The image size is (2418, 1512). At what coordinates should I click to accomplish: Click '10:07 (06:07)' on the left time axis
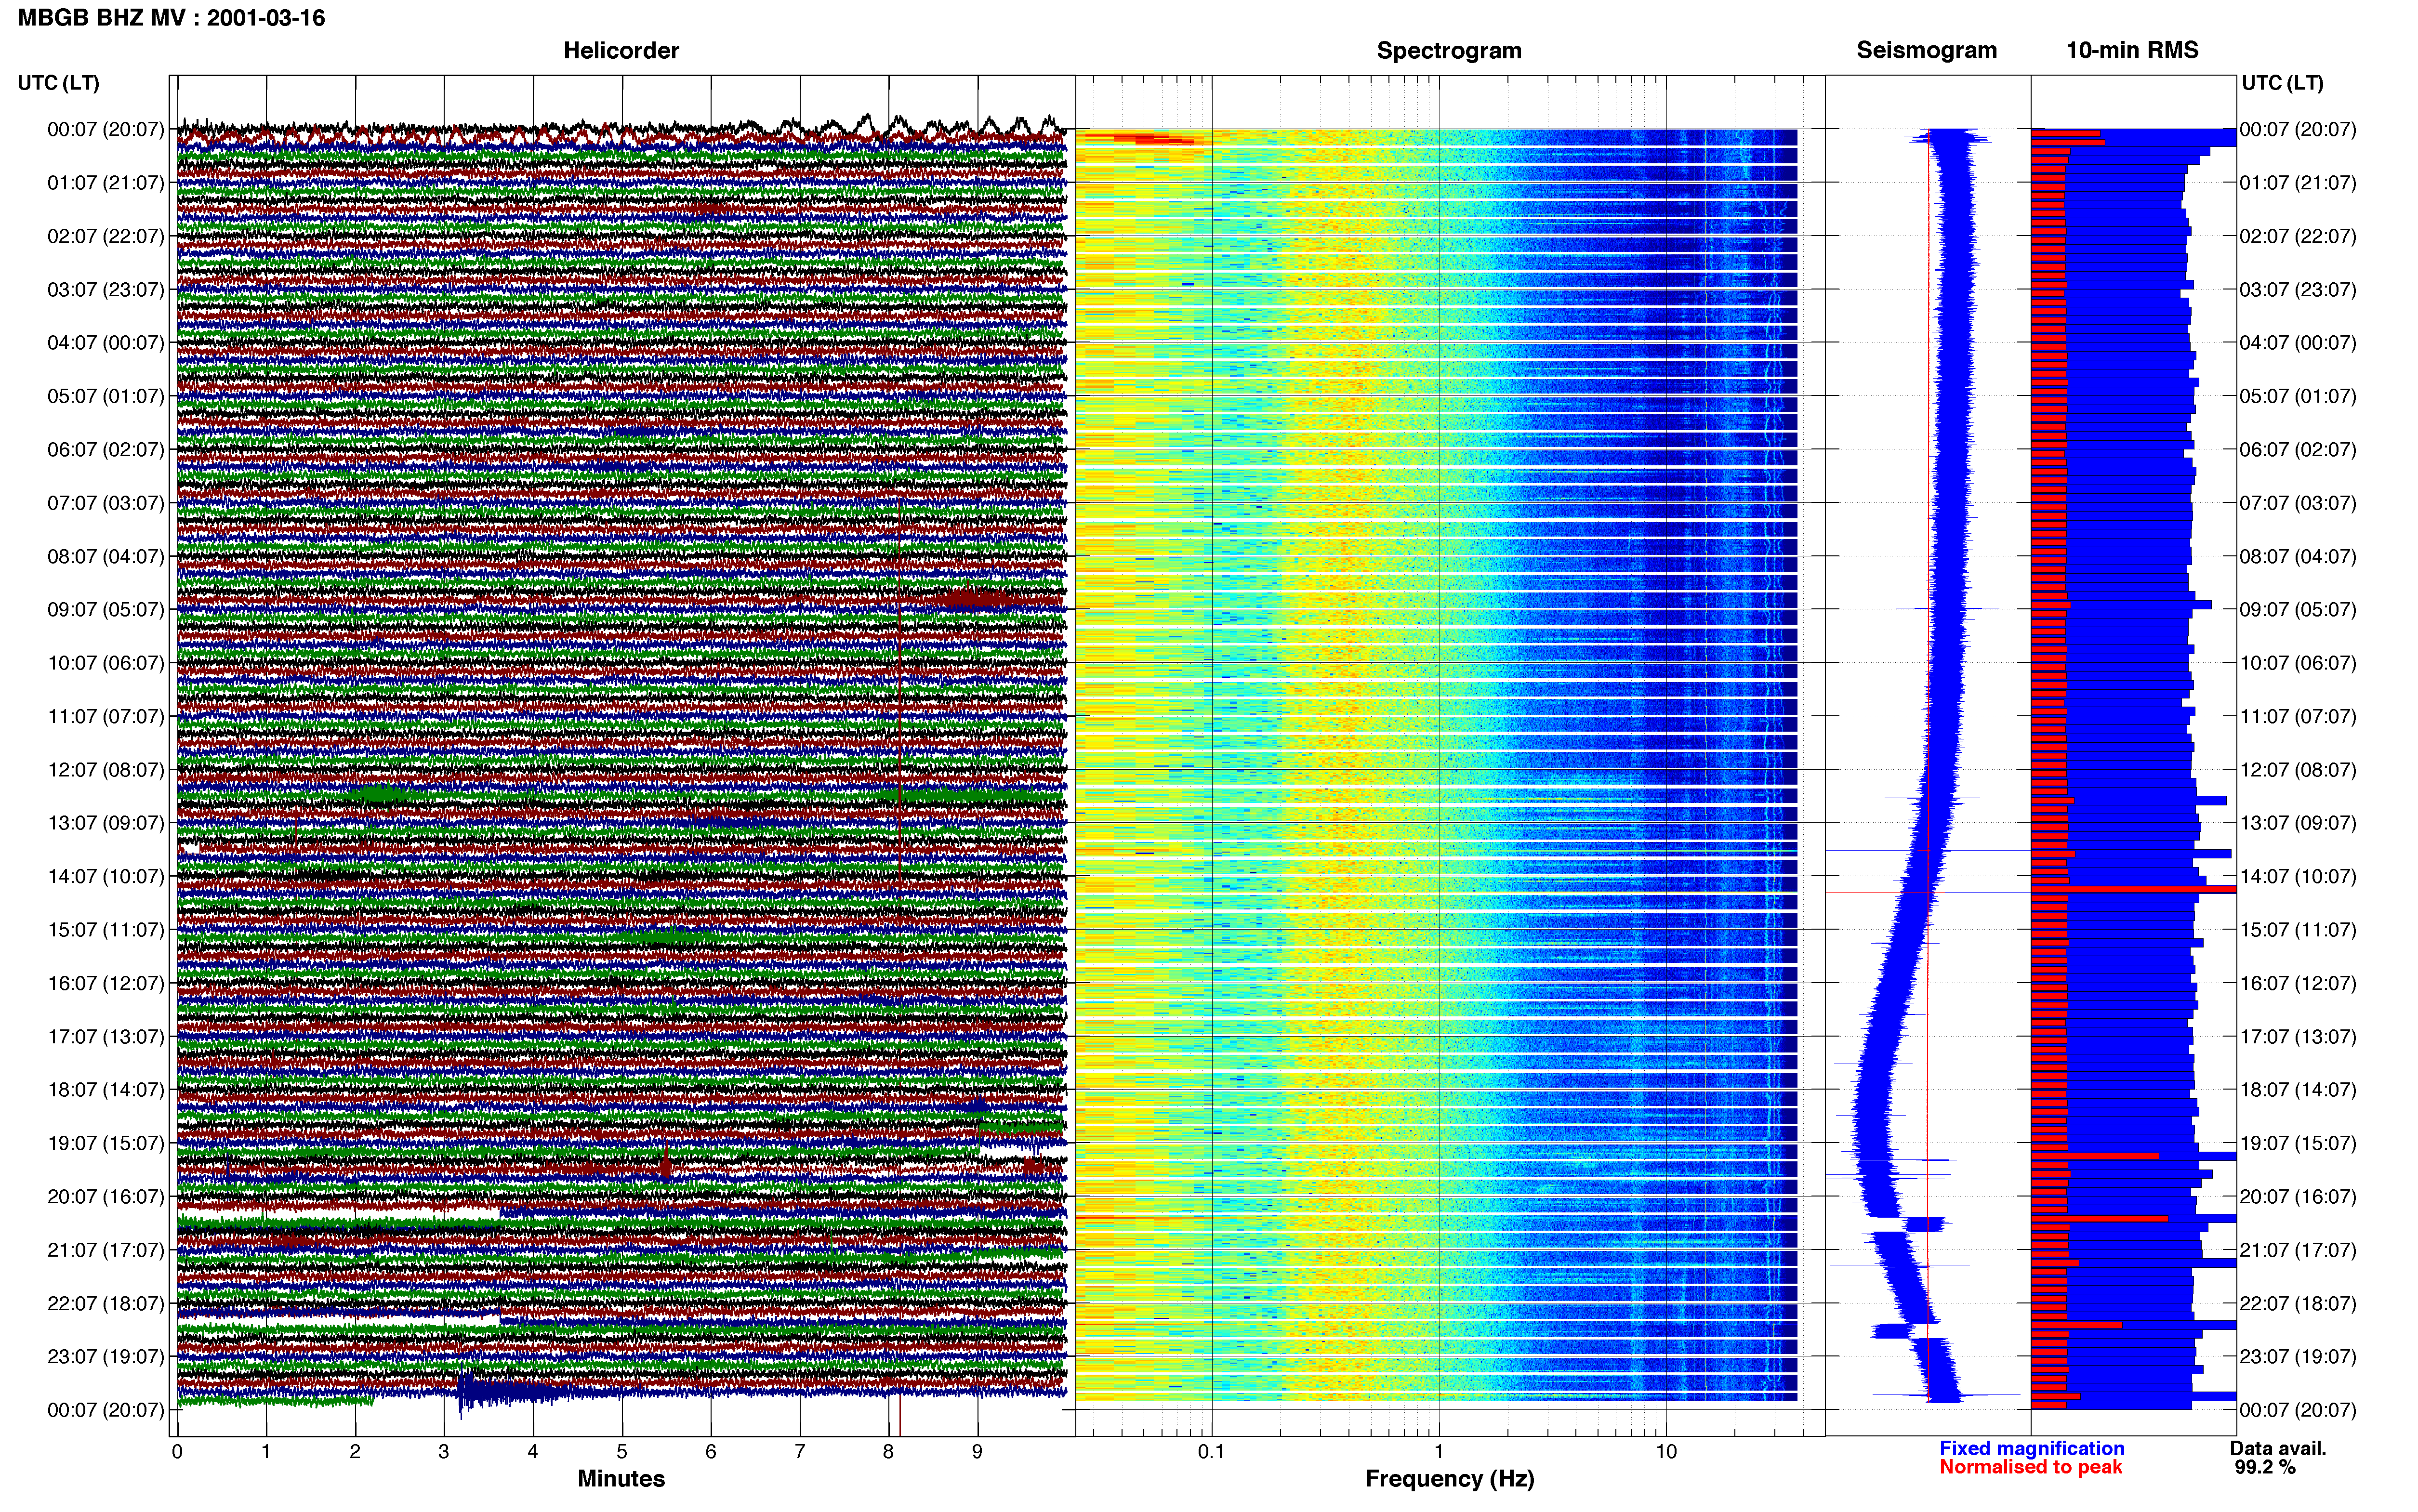click(105, 663)
